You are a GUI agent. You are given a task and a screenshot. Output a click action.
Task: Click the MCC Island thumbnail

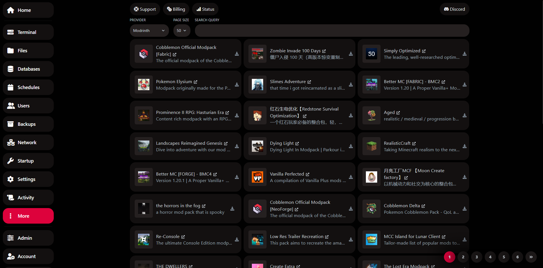pos(372,239)
